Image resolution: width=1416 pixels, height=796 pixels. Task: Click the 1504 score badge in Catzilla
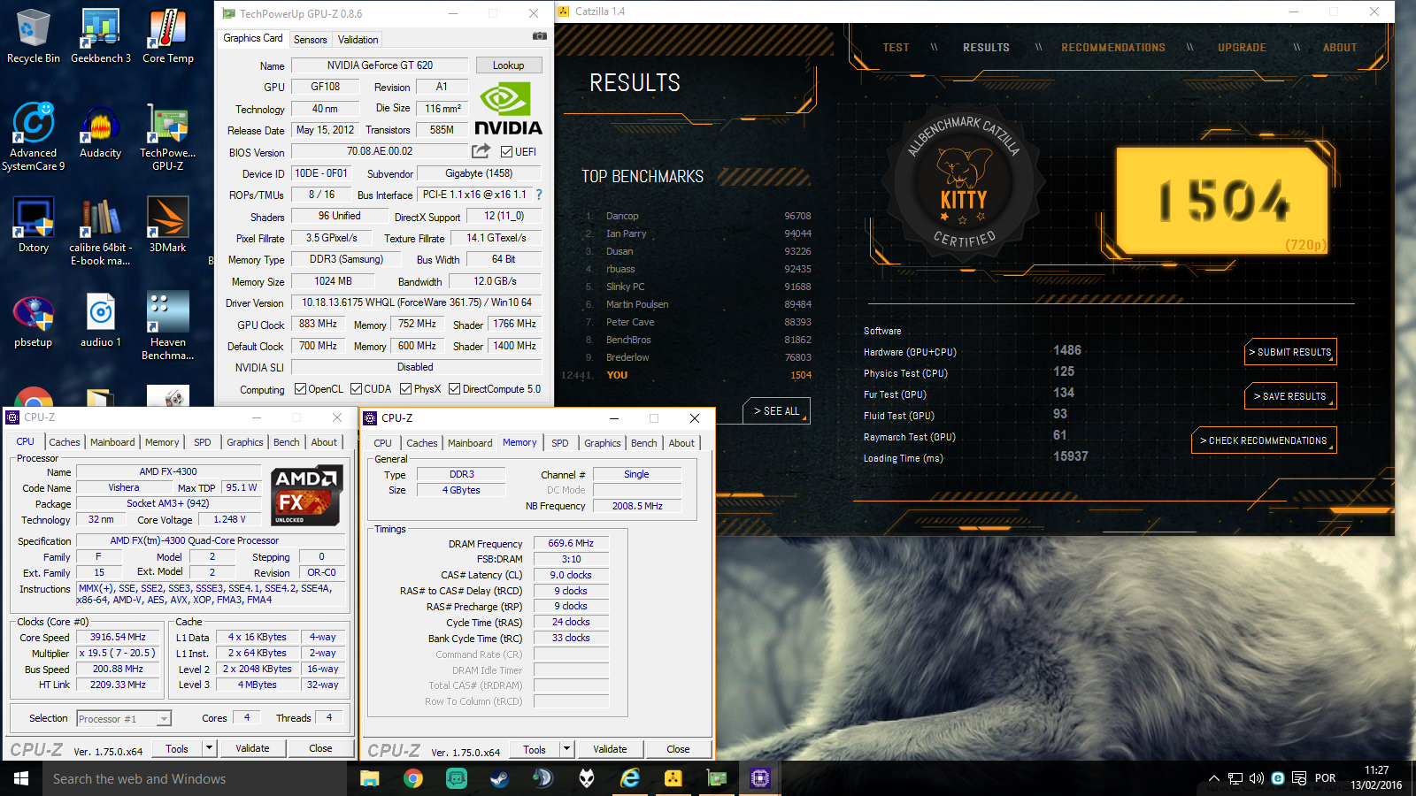(x=1222, y=200)
